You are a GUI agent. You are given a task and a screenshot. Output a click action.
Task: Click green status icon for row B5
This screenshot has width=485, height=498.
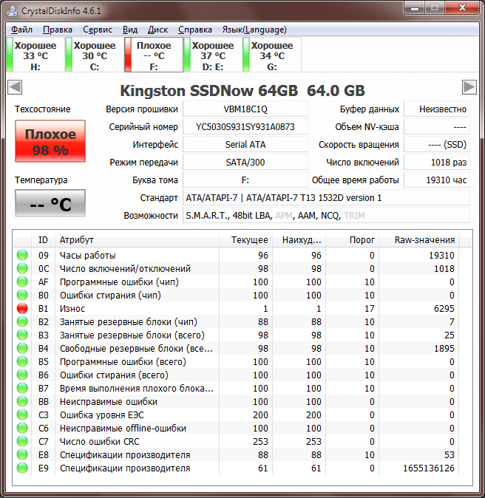[22, 362]
